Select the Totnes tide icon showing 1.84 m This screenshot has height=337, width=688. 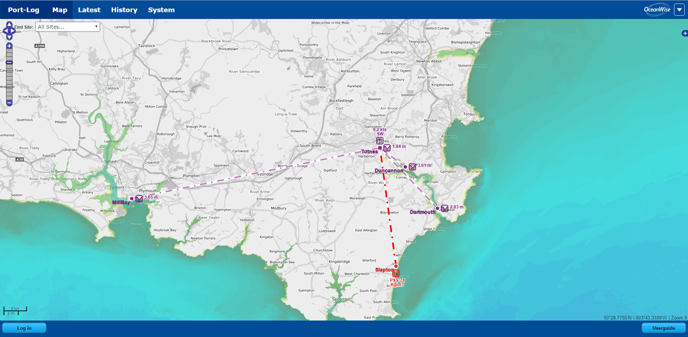pyautogui.click(x=387, y=148)
